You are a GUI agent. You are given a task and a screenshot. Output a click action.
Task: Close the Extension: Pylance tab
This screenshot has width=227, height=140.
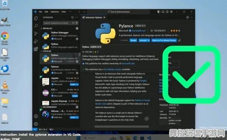pyautogui.click(x=104, y=17)
